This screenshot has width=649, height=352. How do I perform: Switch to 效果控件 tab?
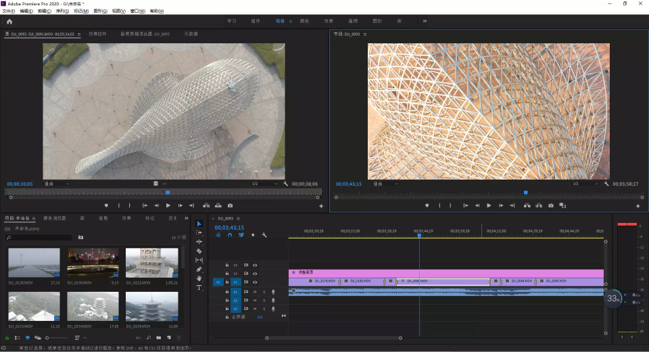(x=97, y=34)
